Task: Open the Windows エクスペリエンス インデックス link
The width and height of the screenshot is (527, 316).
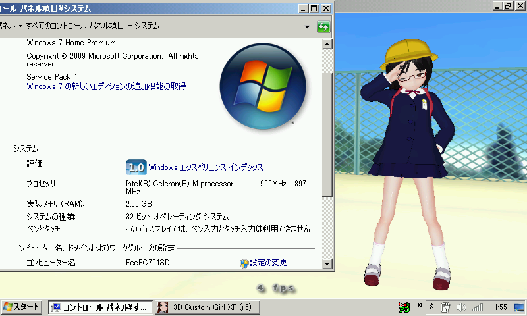Action: (206, 167)
